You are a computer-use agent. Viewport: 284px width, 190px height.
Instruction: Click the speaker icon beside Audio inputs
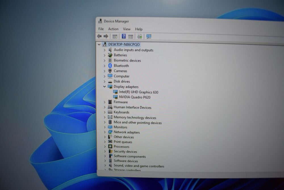(x=110, y=50)
